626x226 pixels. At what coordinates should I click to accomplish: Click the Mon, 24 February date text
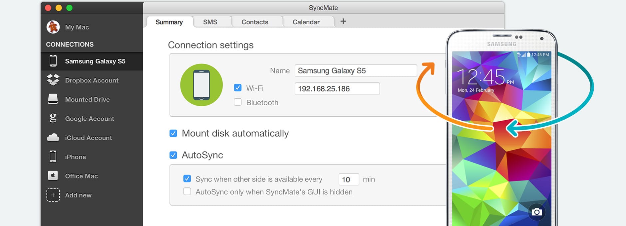(x=476, y=90)
